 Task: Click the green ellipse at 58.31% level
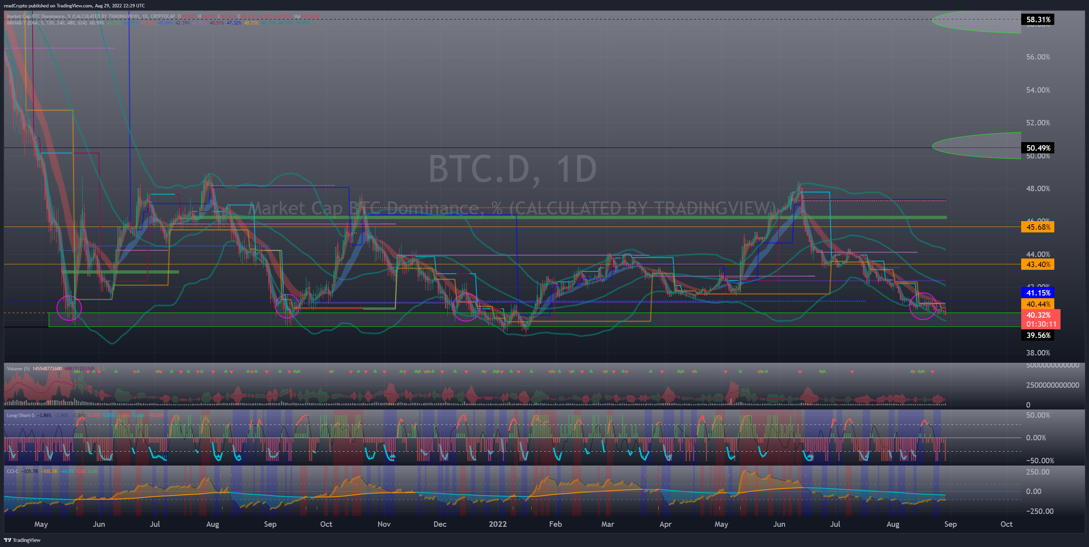[x=976, y=21]
